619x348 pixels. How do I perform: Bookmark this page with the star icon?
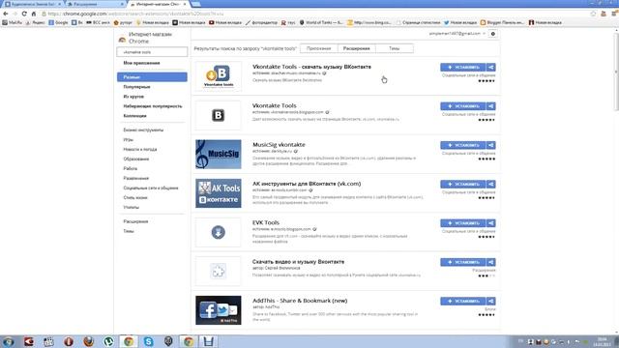pos(593,14)
